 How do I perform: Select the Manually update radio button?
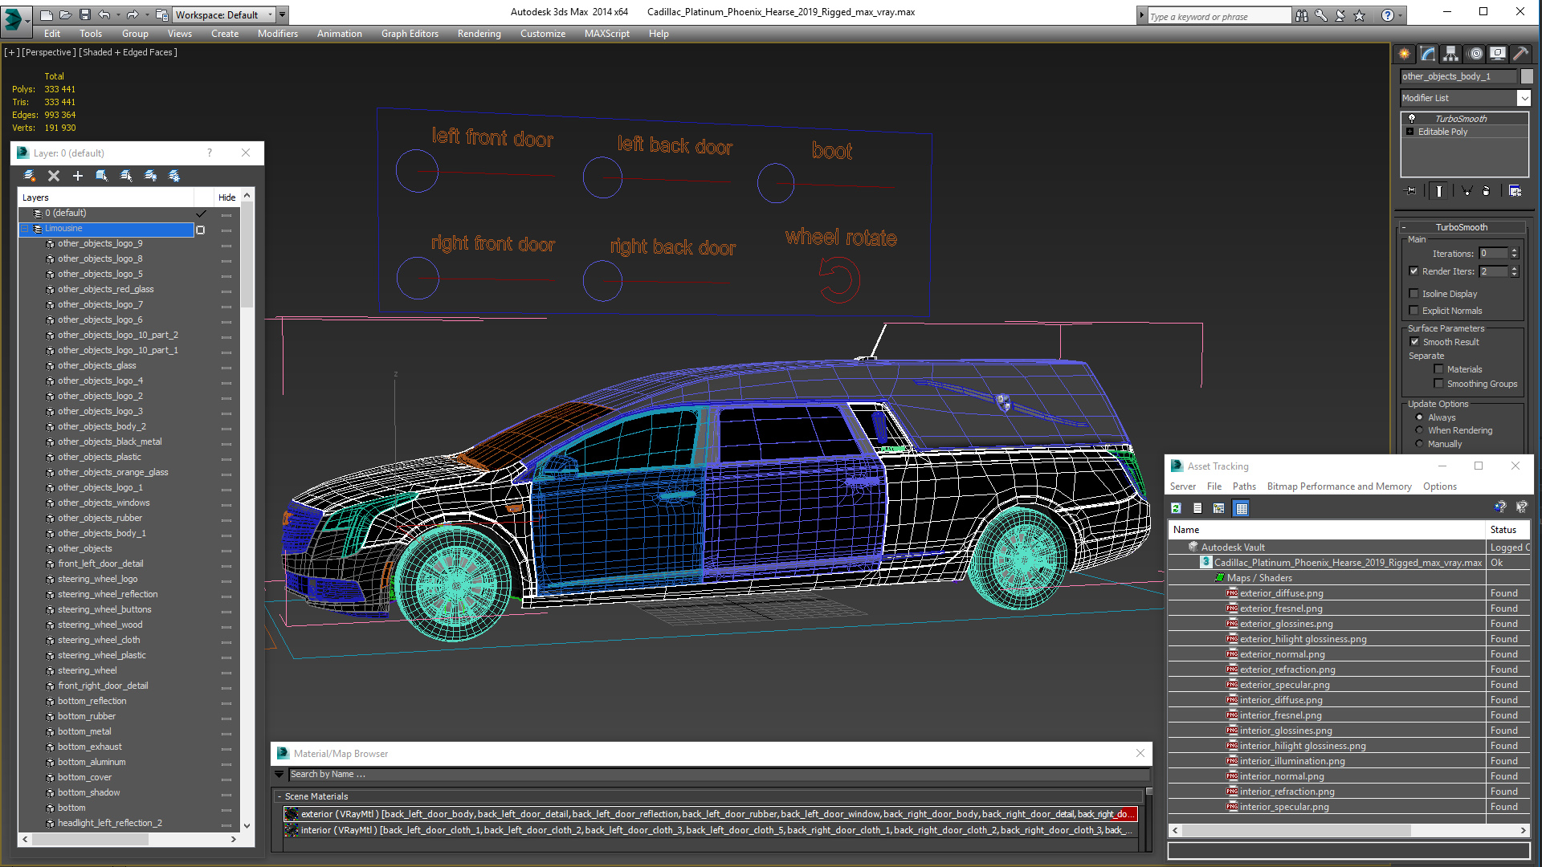pos(1419,444)
